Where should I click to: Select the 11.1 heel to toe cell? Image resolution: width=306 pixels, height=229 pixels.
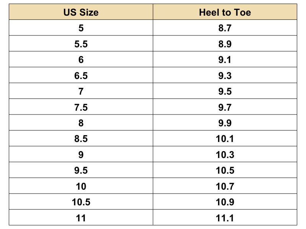(x=225, y=218)
